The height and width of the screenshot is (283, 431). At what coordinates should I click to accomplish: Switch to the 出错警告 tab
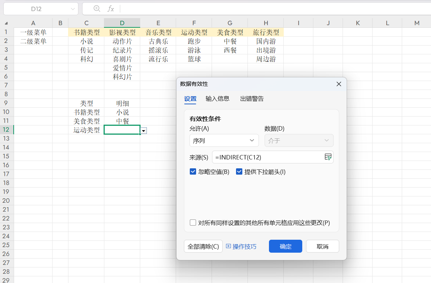pyautogui.click(x=252, y=99)
